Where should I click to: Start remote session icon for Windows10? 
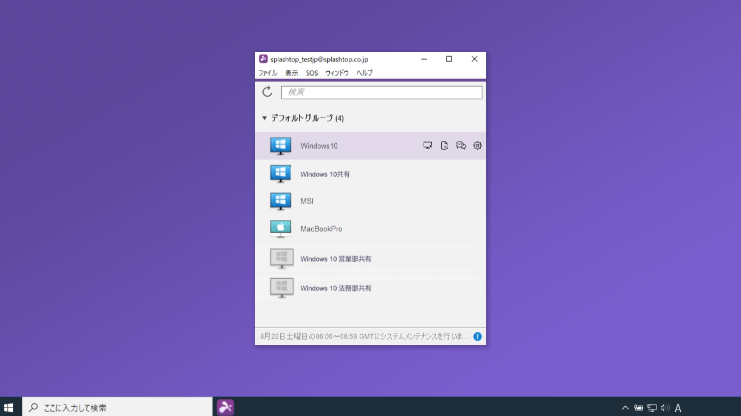tap(427, 146)
